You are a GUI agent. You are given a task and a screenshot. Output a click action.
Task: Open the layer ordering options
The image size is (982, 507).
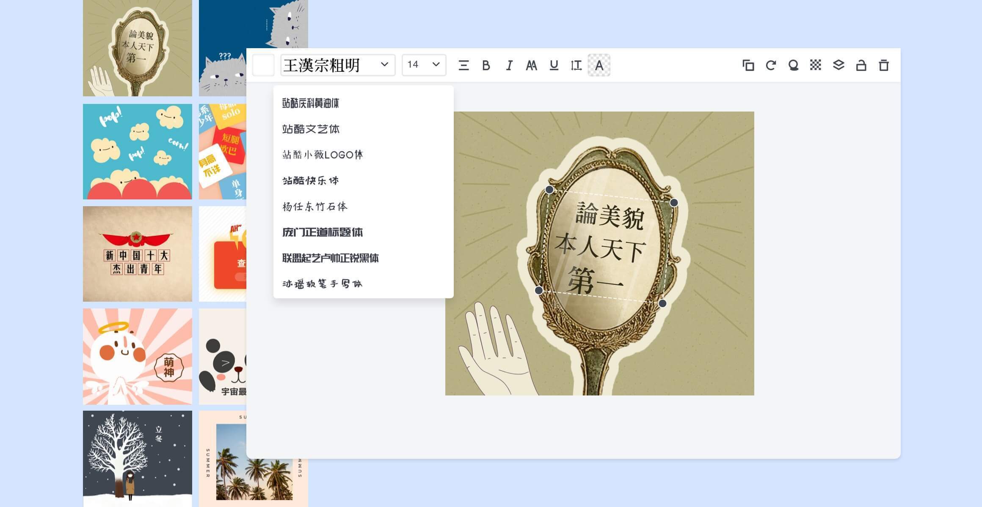(838, 65)
